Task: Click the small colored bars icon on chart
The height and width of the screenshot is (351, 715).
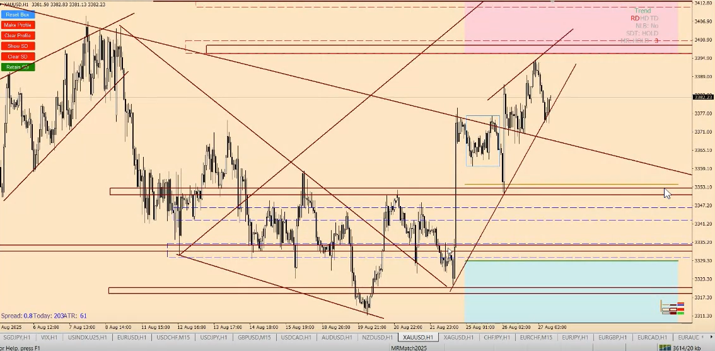Action: (673, 308)
